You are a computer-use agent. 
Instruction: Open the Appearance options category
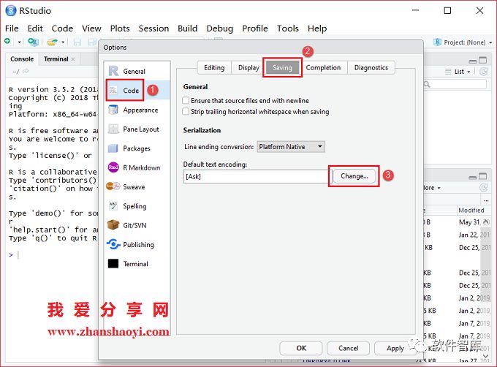coord(137,110)
